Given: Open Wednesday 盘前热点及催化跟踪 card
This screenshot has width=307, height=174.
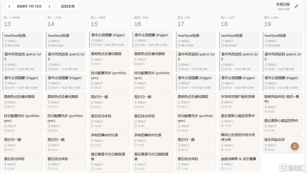Looking at the screenshot, I should click(109, 59).
